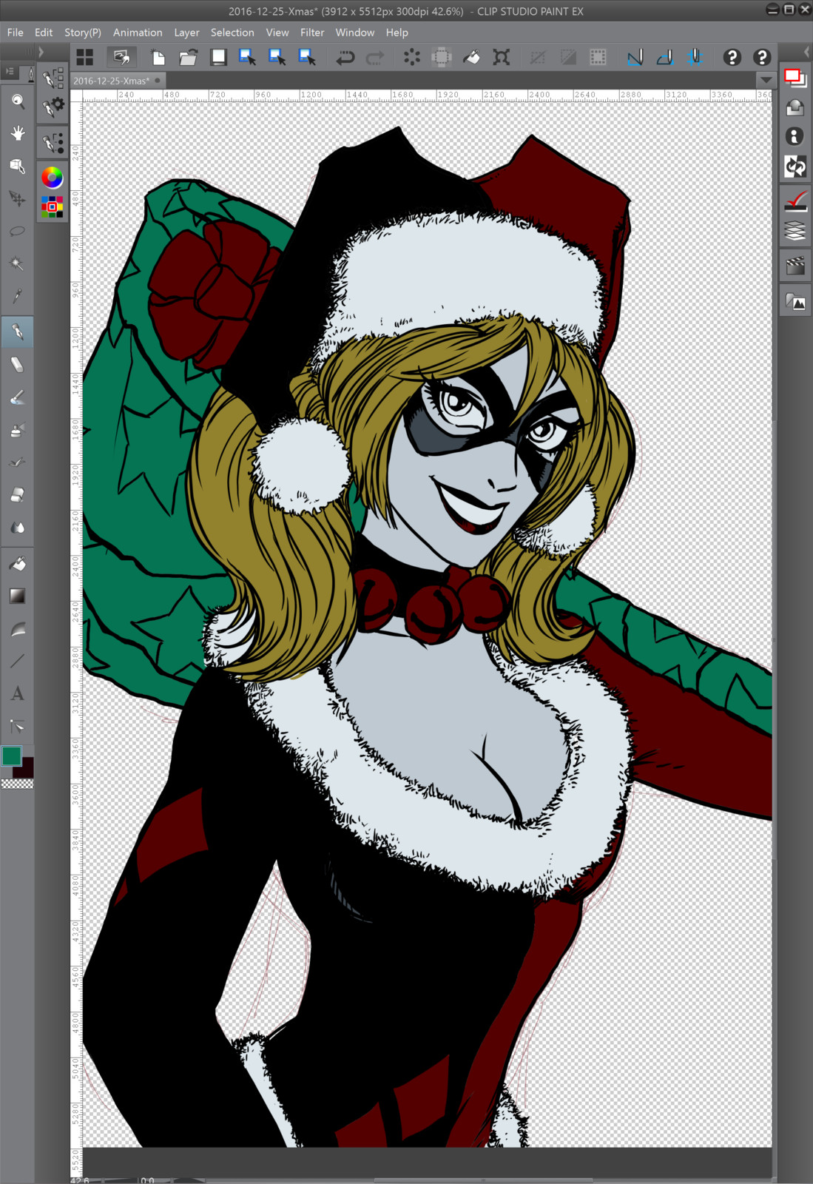Select the Blend droplets tool
Screen dimensions: 813x1184
[18, 528]
